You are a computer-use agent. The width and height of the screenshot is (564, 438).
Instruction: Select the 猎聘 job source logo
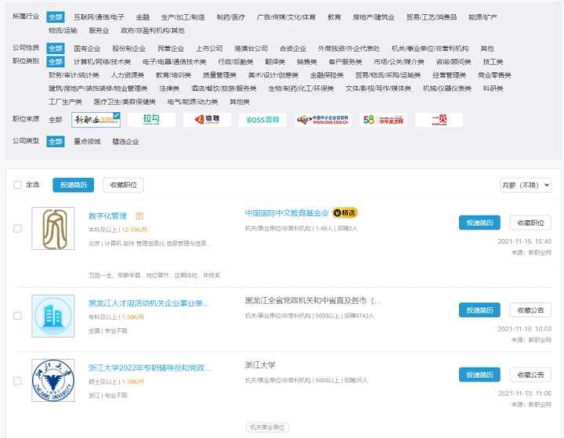click(207, 119)
